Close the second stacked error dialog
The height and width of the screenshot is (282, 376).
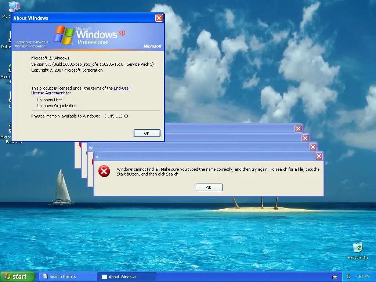click(x=305, y=138)
